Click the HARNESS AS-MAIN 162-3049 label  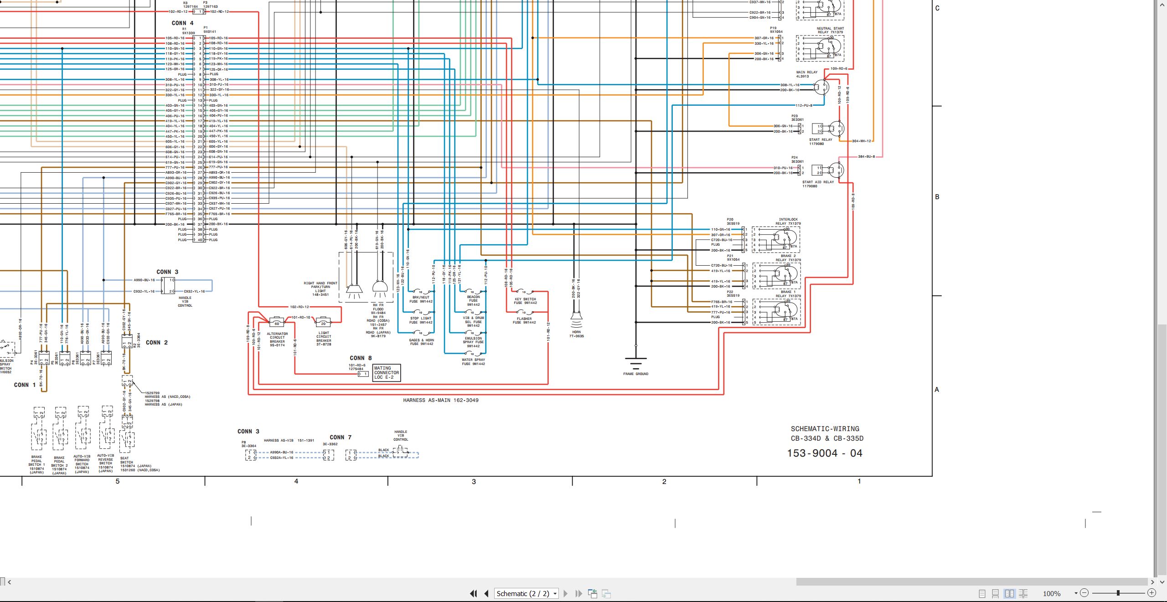(441, 400)
